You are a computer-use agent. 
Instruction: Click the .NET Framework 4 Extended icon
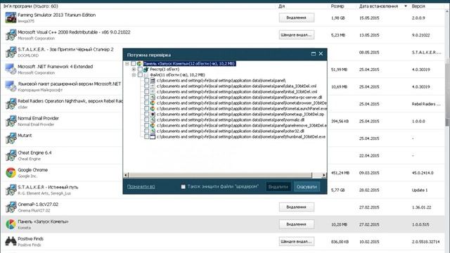11,69
